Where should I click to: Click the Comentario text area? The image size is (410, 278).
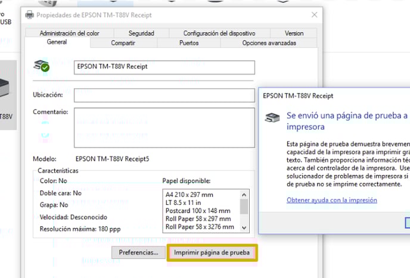pos(164,128)
